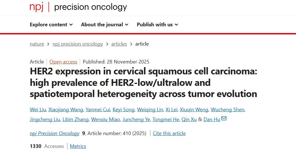The width and height of the screenshot is (296, 151).
Task: Expand the Publish with us menu
Action: 157,25
